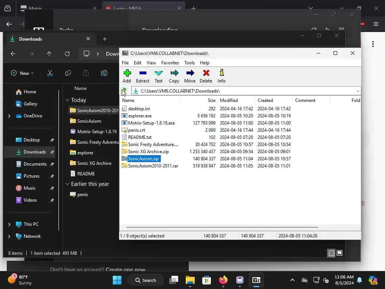
Task: Open the 7-Zip View menu
Action: (151, 63)
